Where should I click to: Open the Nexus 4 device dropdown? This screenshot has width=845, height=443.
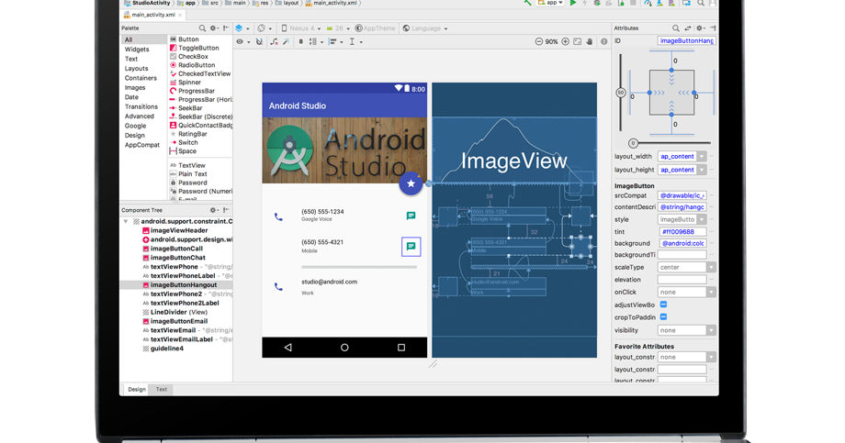tap(302, 28)
